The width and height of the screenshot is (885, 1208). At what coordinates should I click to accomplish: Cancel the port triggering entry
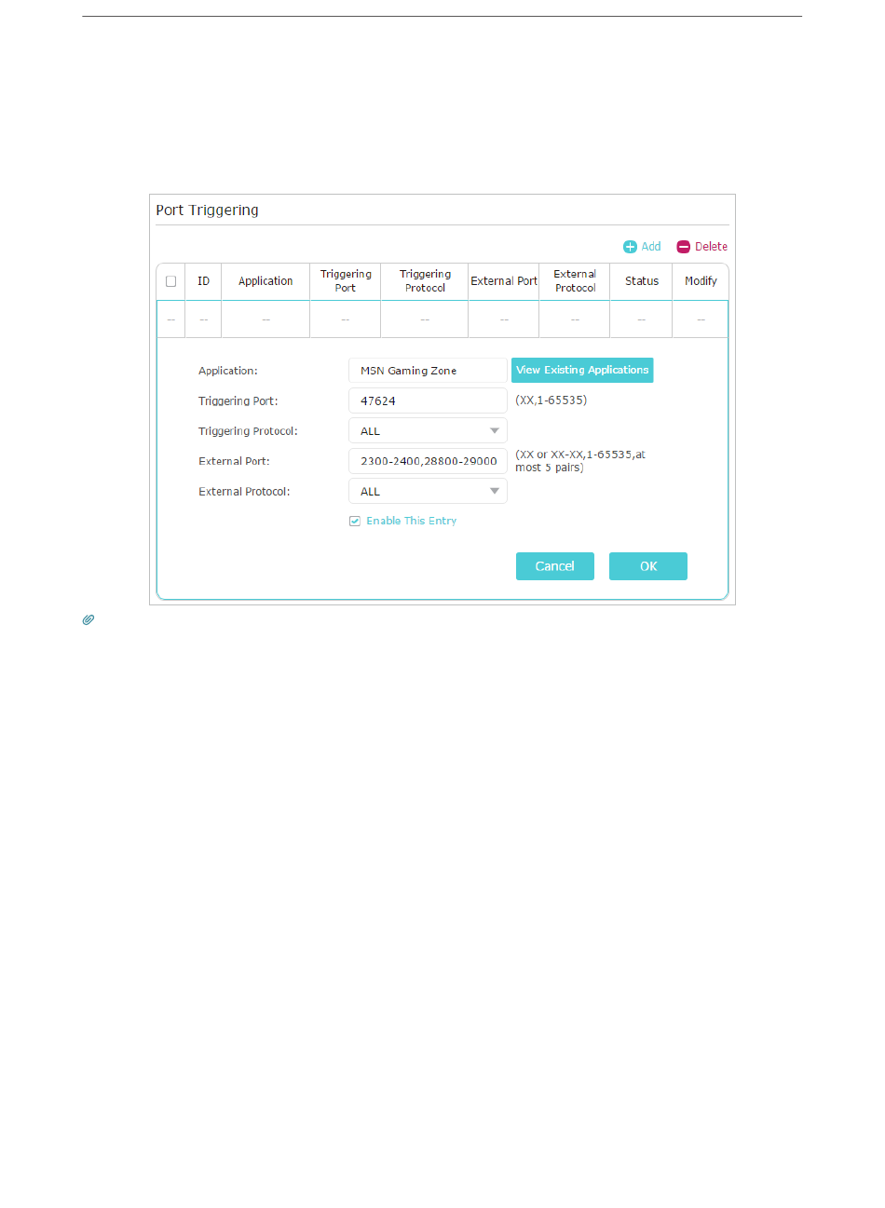click(554, 566)
